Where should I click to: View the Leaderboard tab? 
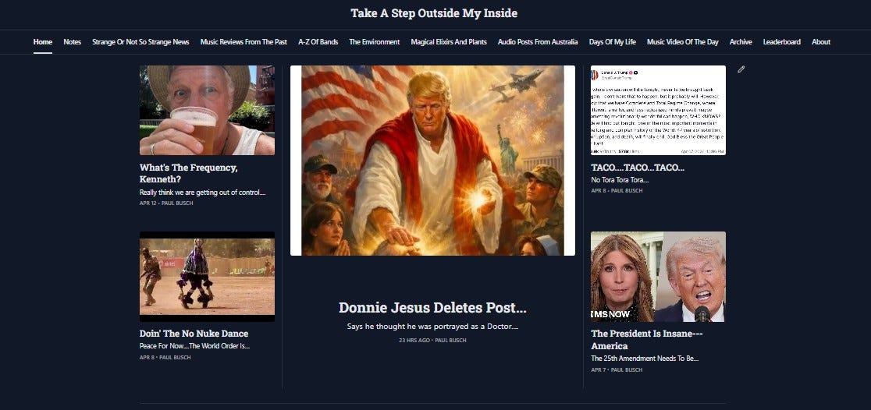point(782,41)
